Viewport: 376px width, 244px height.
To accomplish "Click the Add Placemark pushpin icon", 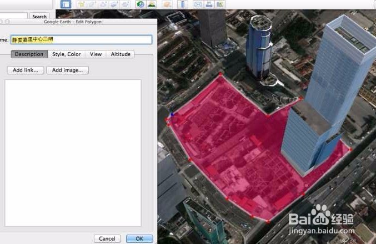I will point(82,4).
